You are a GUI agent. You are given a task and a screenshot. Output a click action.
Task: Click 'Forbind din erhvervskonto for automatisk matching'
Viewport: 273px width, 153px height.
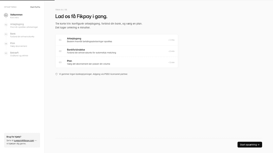pos(91,53)
